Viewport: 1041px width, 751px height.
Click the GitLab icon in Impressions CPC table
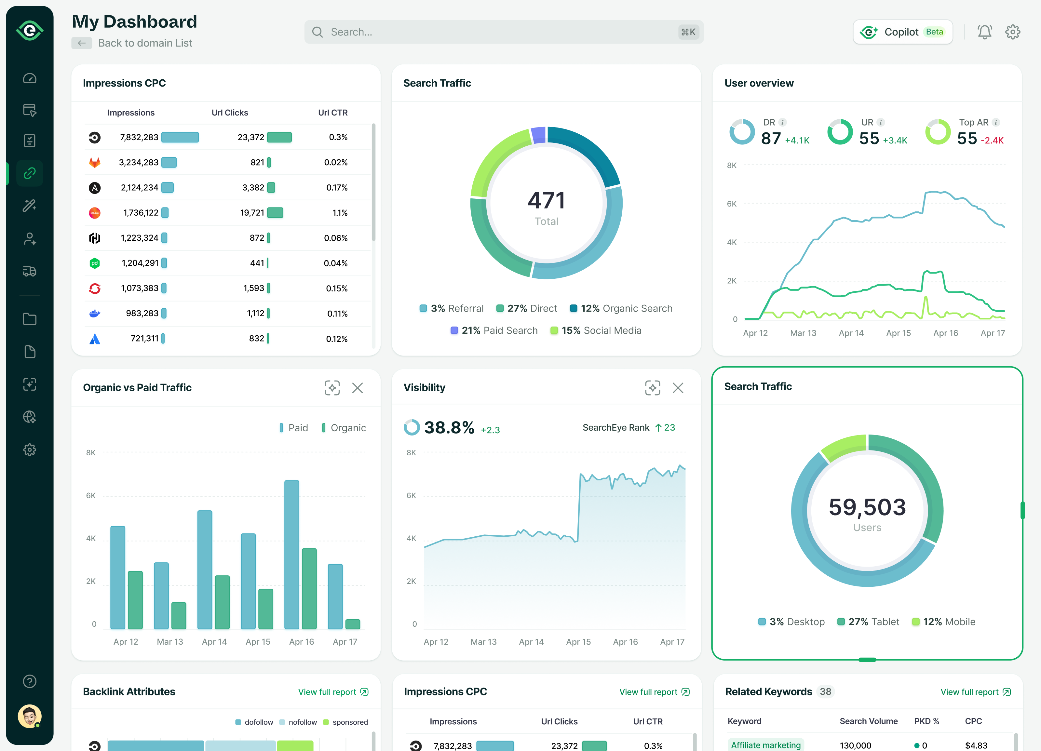click(x=95, y=162)
